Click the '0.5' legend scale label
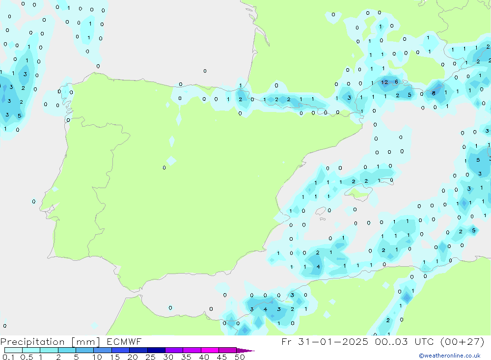The image size is (491, 360). coord(27,357)
